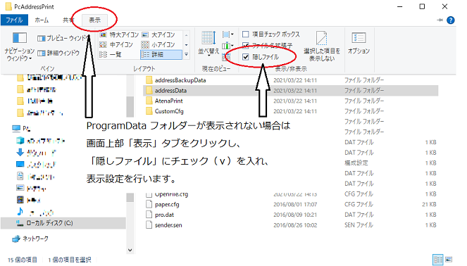The width and height of the screenshot is (467, 266).
Task: Select 小アイコン layout
Action: point(158,44)
